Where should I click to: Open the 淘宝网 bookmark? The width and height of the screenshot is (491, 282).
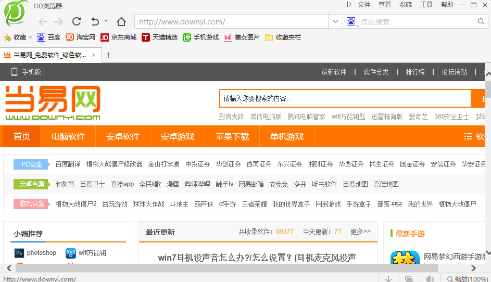[x=80, y=37]
